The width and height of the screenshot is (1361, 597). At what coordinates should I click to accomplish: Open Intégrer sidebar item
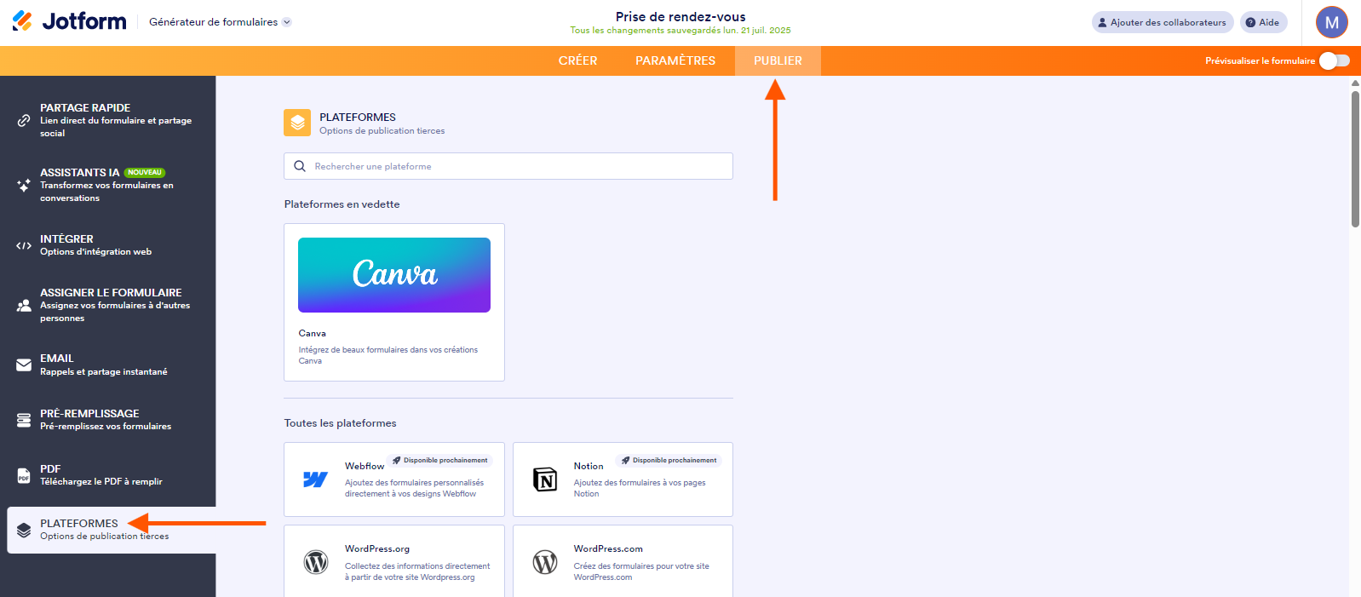[x=108, y=245]
